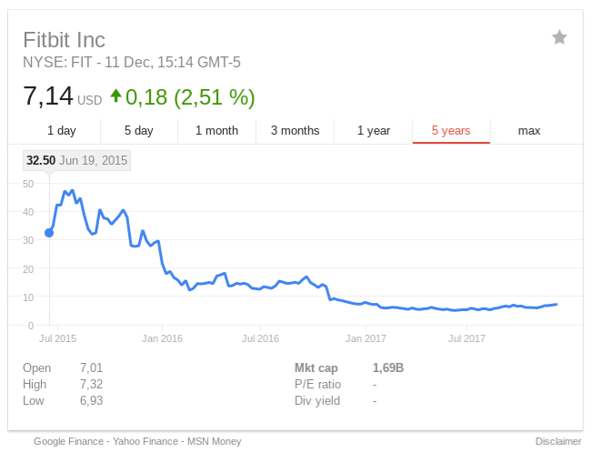Viewport: 593px width, 463px height.
Task: Click the Jul 2017 axis label
Action: tap(467, 338)
